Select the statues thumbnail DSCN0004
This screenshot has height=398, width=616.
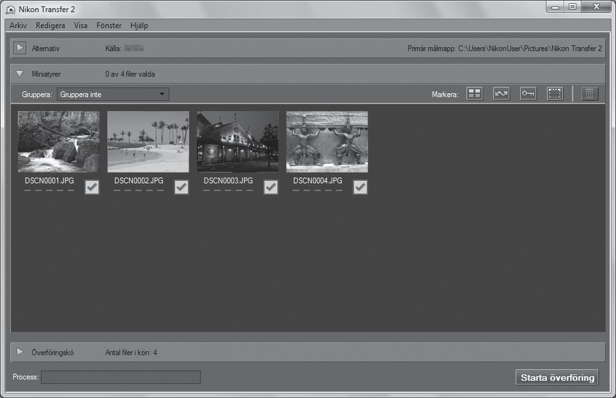pyautogui.click(x=327, y=142)
